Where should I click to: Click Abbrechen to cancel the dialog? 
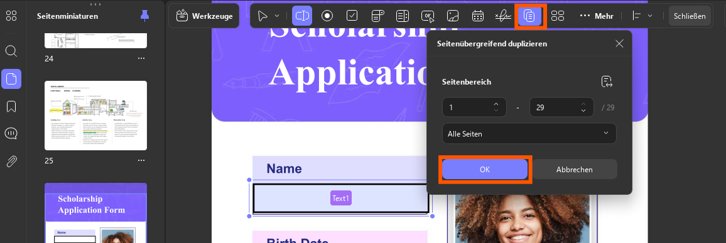[574, 170]
